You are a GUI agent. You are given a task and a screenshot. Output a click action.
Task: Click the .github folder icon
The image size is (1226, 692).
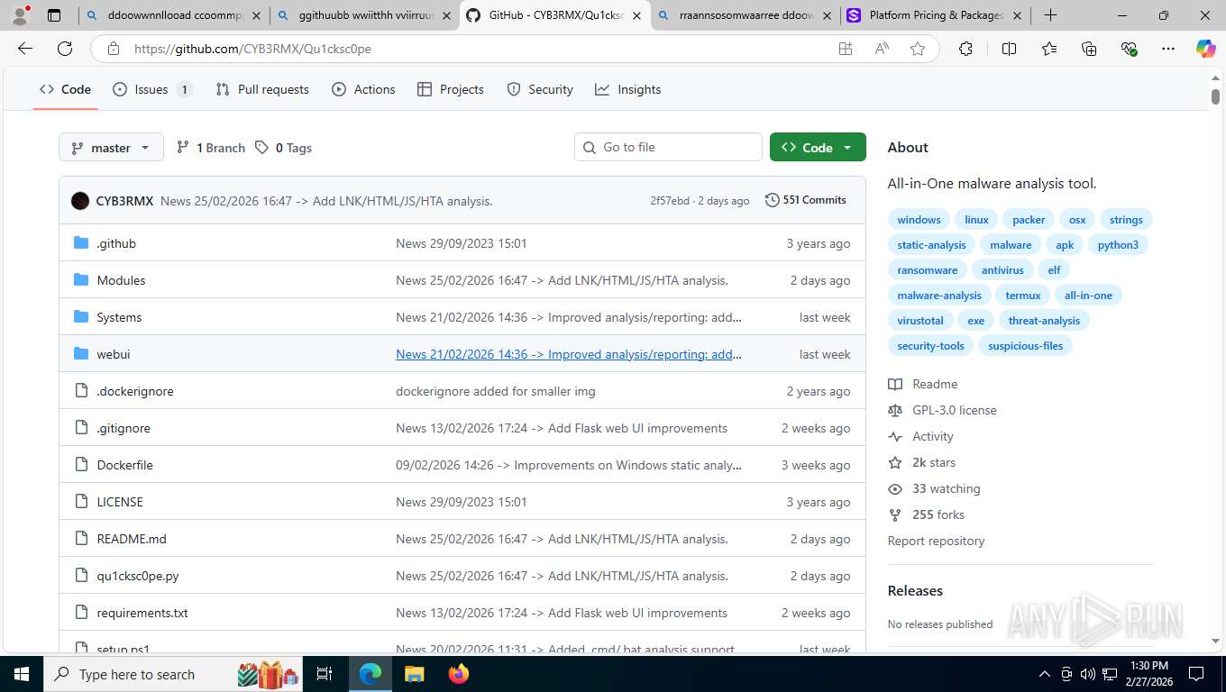click(81, 243)
